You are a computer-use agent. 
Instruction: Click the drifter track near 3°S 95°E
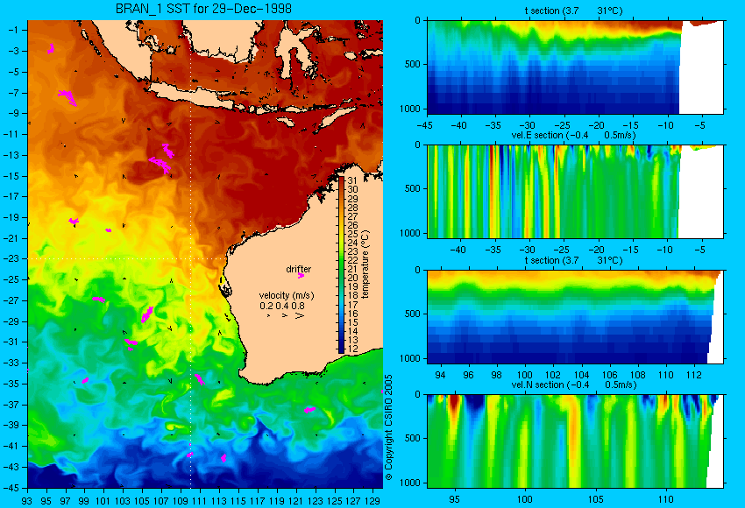(x=50, y=48)
